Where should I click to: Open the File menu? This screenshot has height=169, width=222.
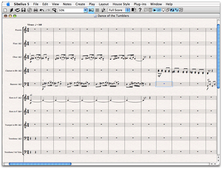(36, 4)
